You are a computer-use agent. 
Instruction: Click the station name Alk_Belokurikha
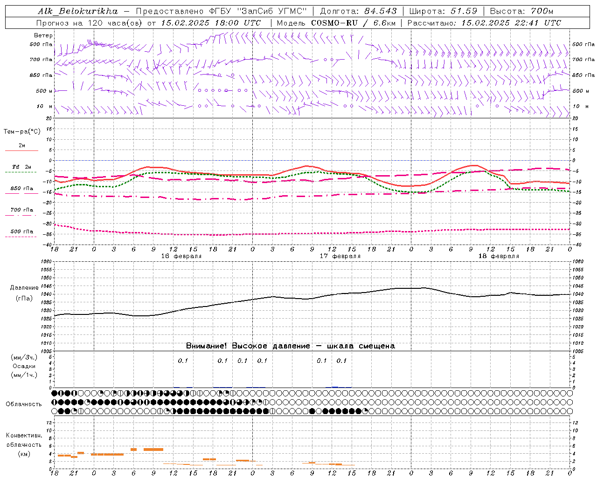tap(78, 11)
